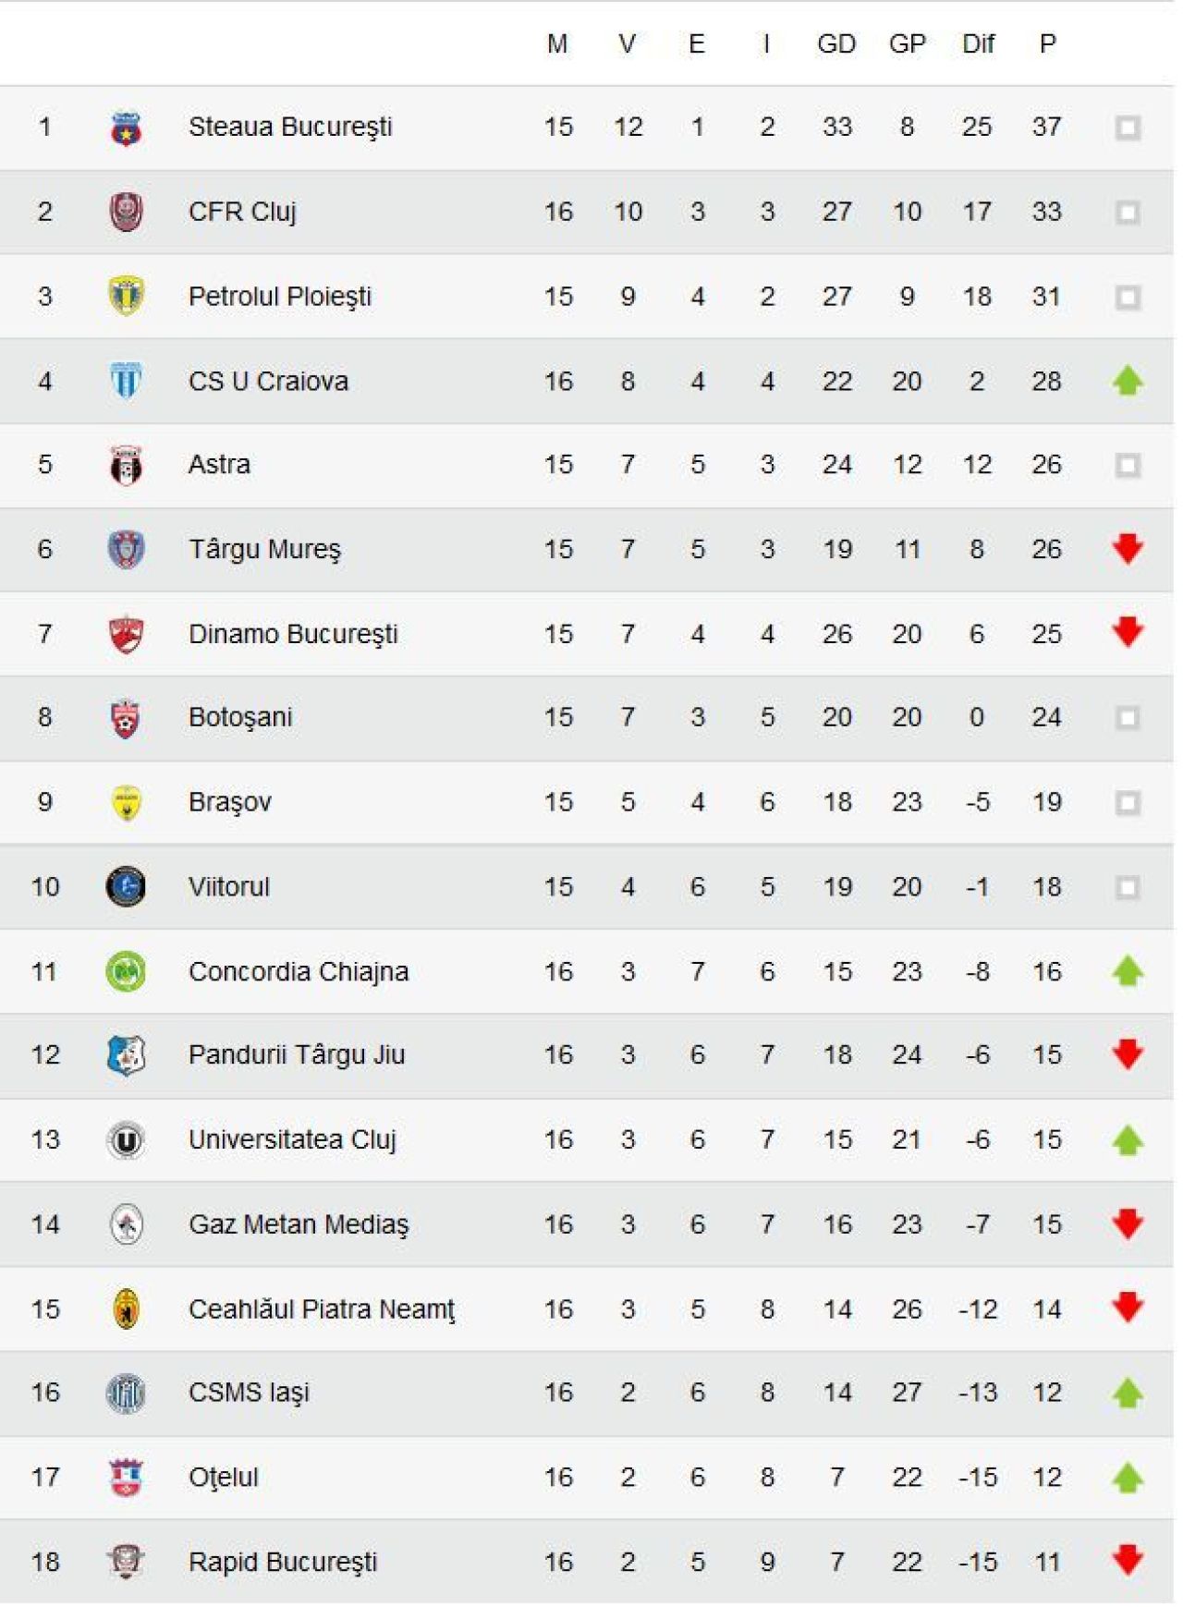Select the Concordia Chiajna green logo

click(126, 972)
